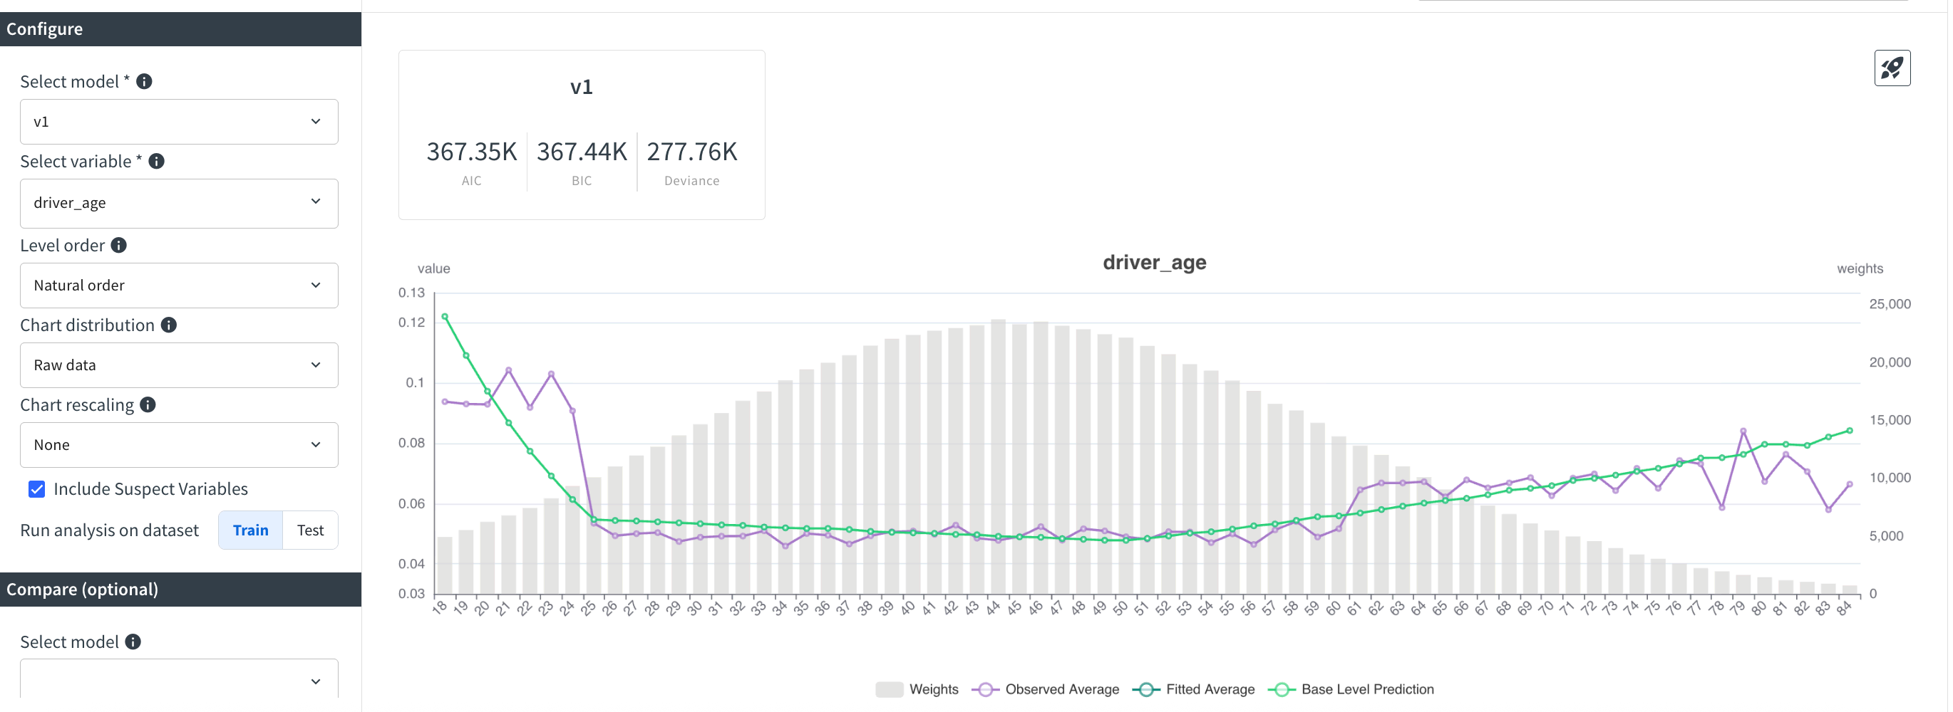Open the Level order dropdown set to Natural order
Image resolution: width=1953 pixels, height=712 pixels.
click(179, 285)
